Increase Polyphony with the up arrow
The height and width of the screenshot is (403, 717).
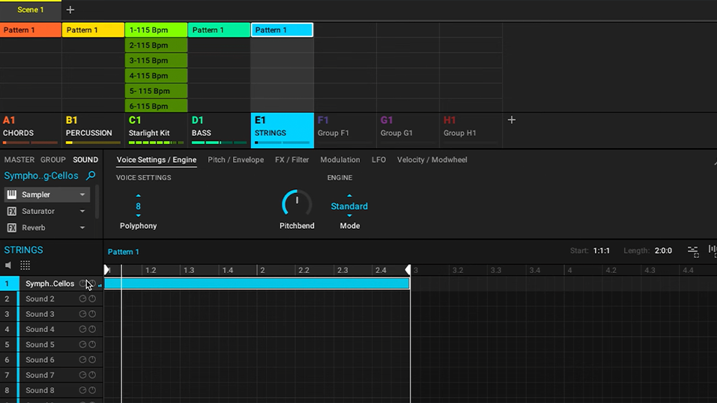pos(138,196)
